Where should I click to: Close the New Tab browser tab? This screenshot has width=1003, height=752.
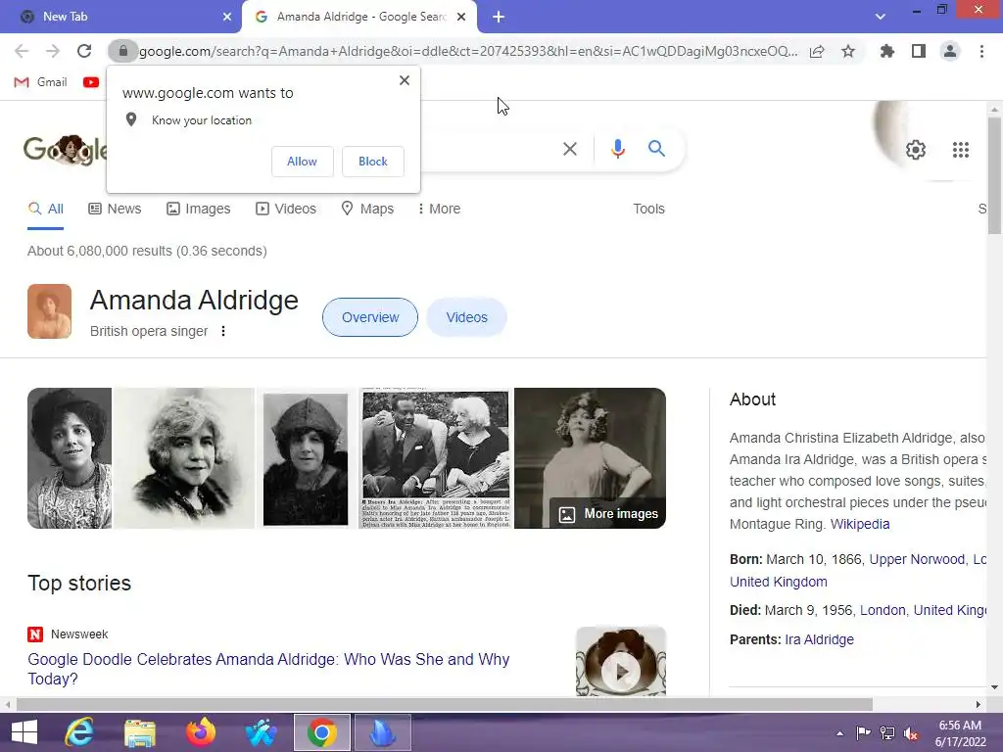coord(227,17)
